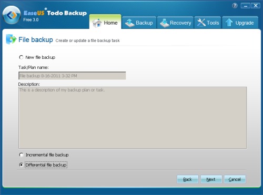
Task: Click the EaseUS round logo icon
Action: click(12, 15)
